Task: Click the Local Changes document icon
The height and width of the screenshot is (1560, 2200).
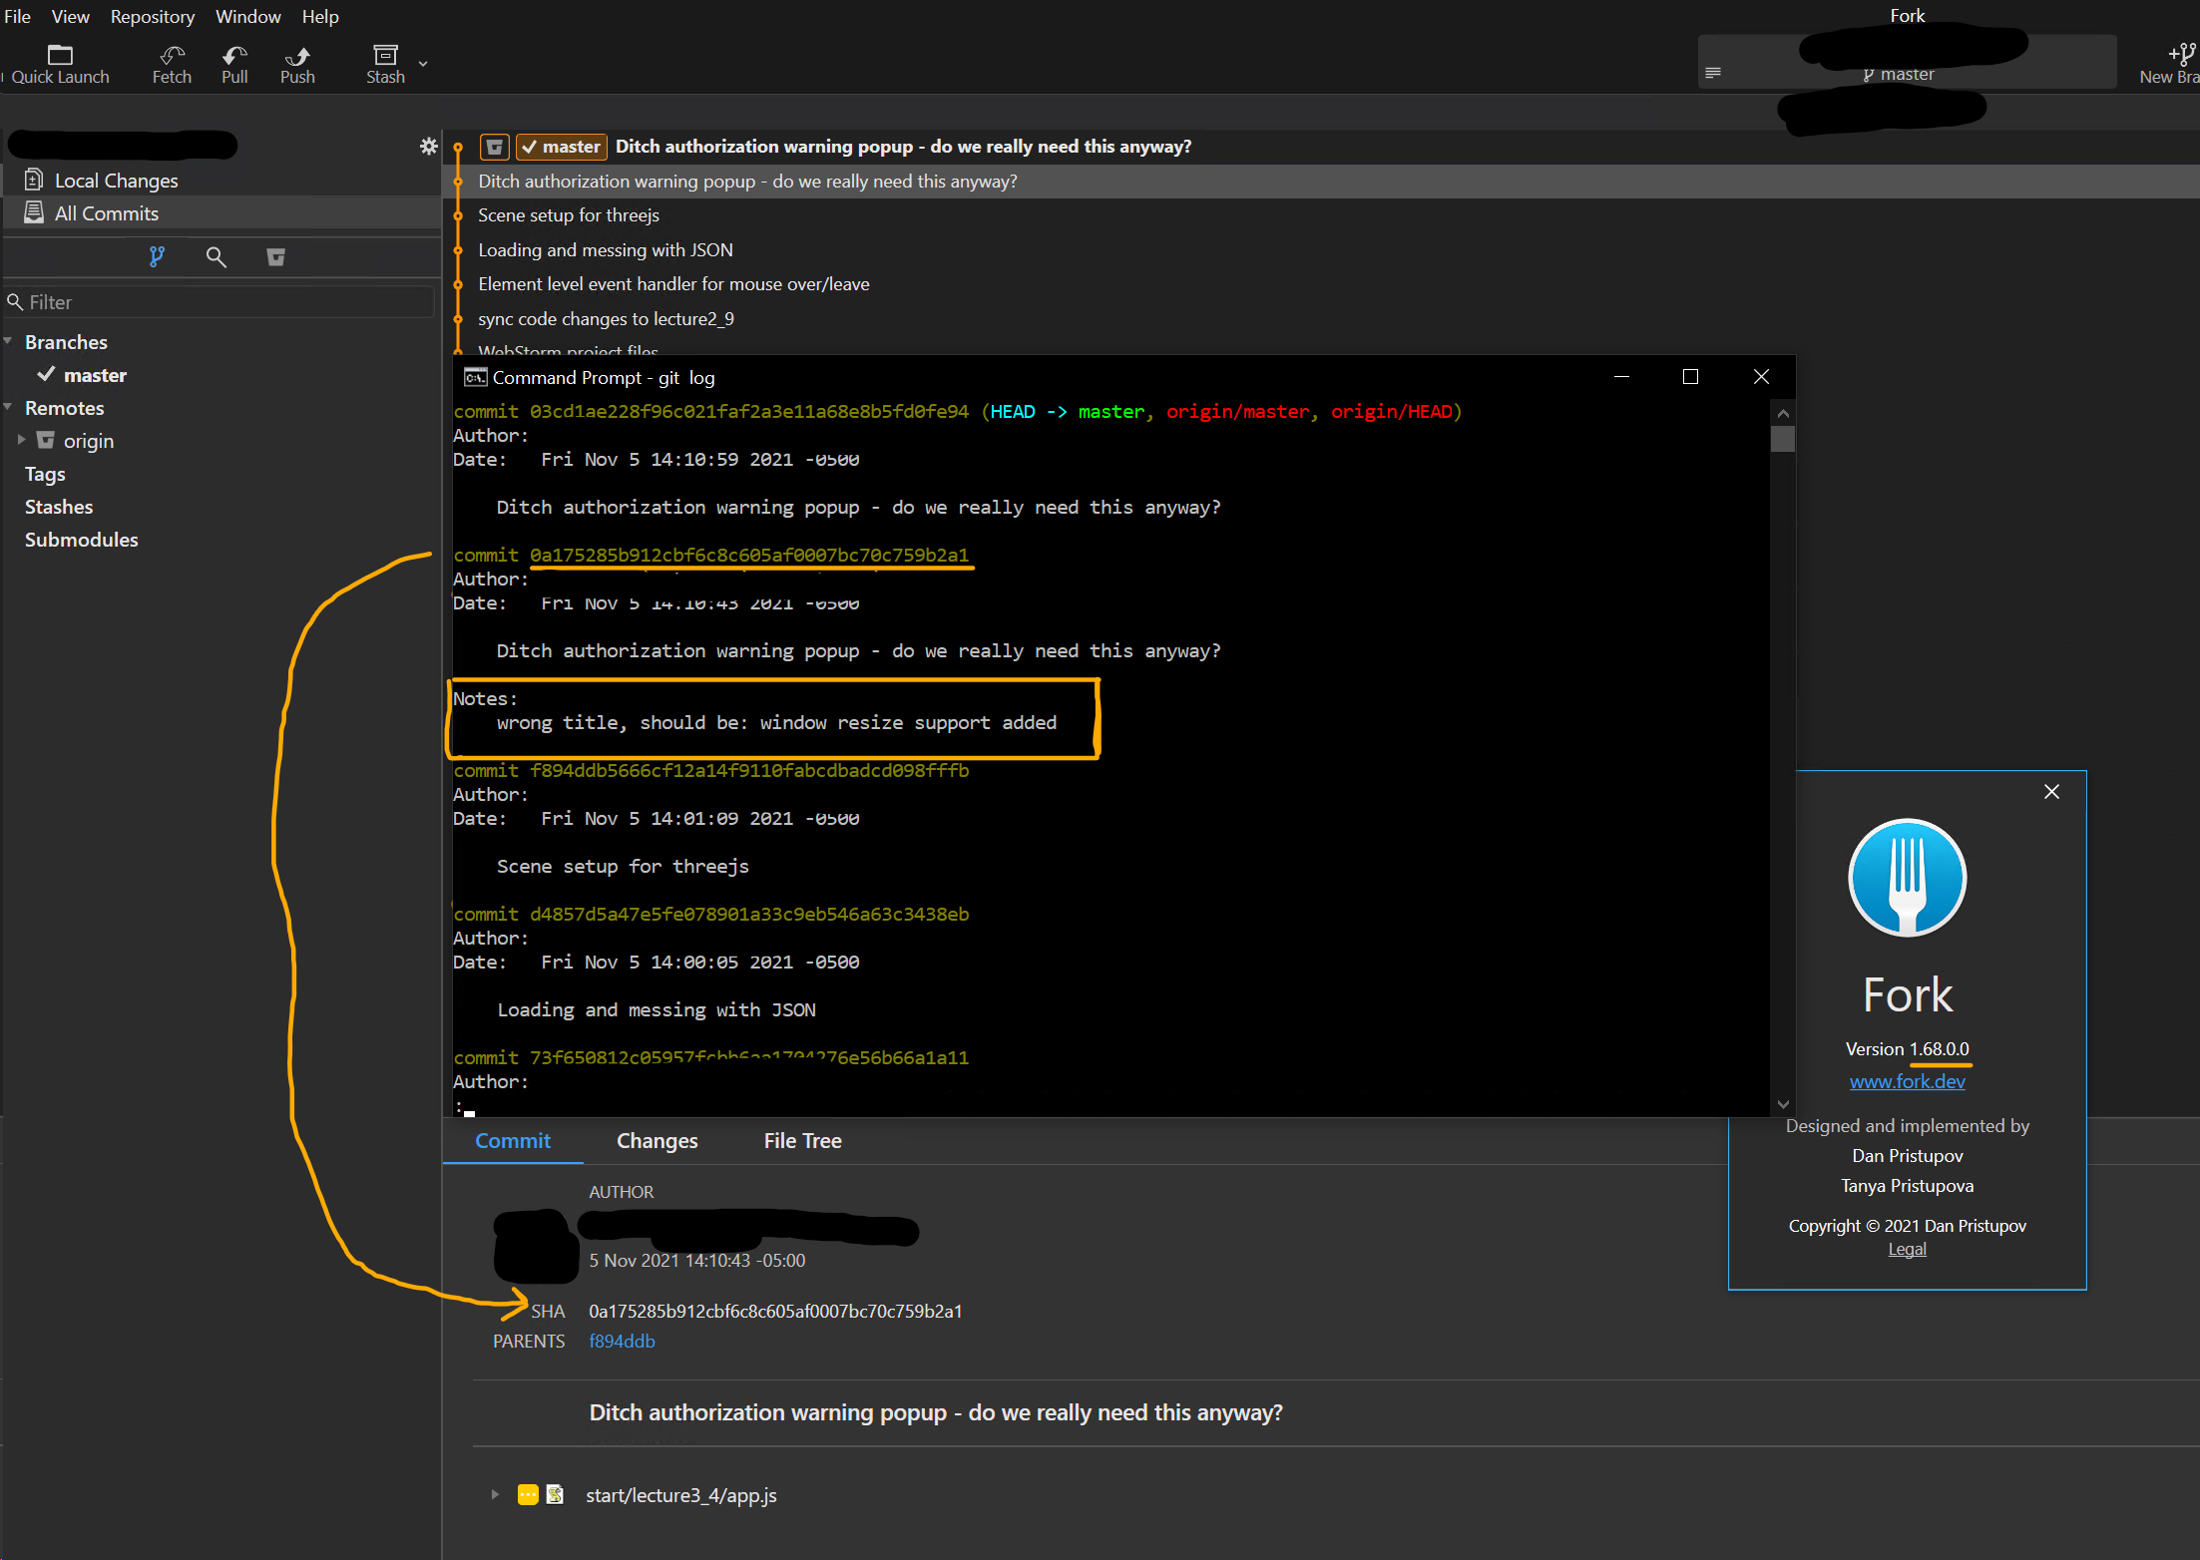Action: pos(34,180)
